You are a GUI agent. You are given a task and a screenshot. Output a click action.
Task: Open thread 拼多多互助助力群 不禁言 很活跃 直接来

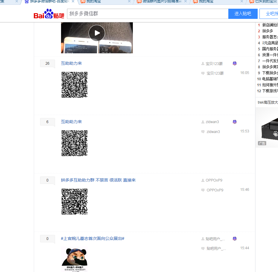pyautogui.click(x=98, y=180)
